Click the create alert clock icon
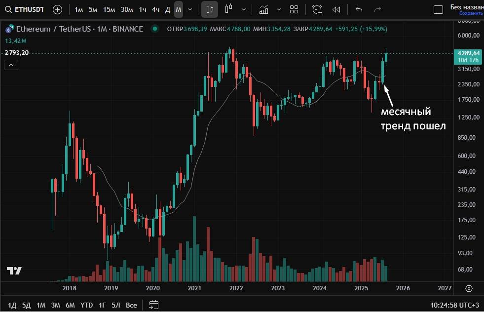Image resolution: width=484 pixels, height=312 pixels. [x=317, y=9]
